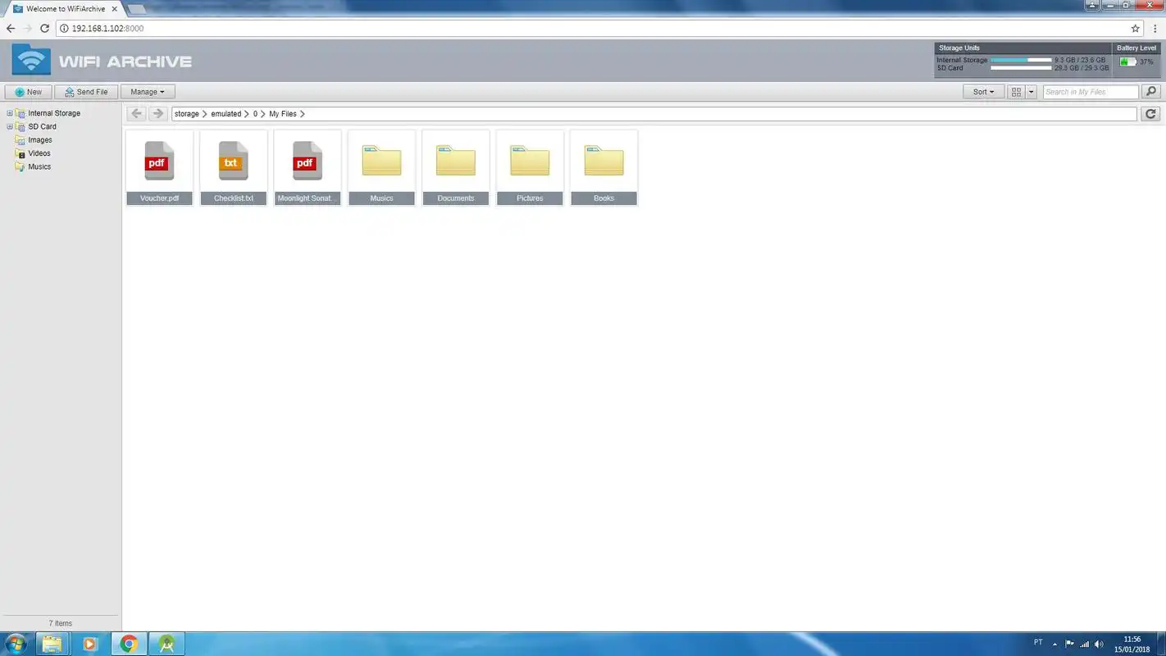Expand the Internal Storage tree node
The width and height of the screenshot is (1166, 656).
pyautogui.click(x=10, y=113)
